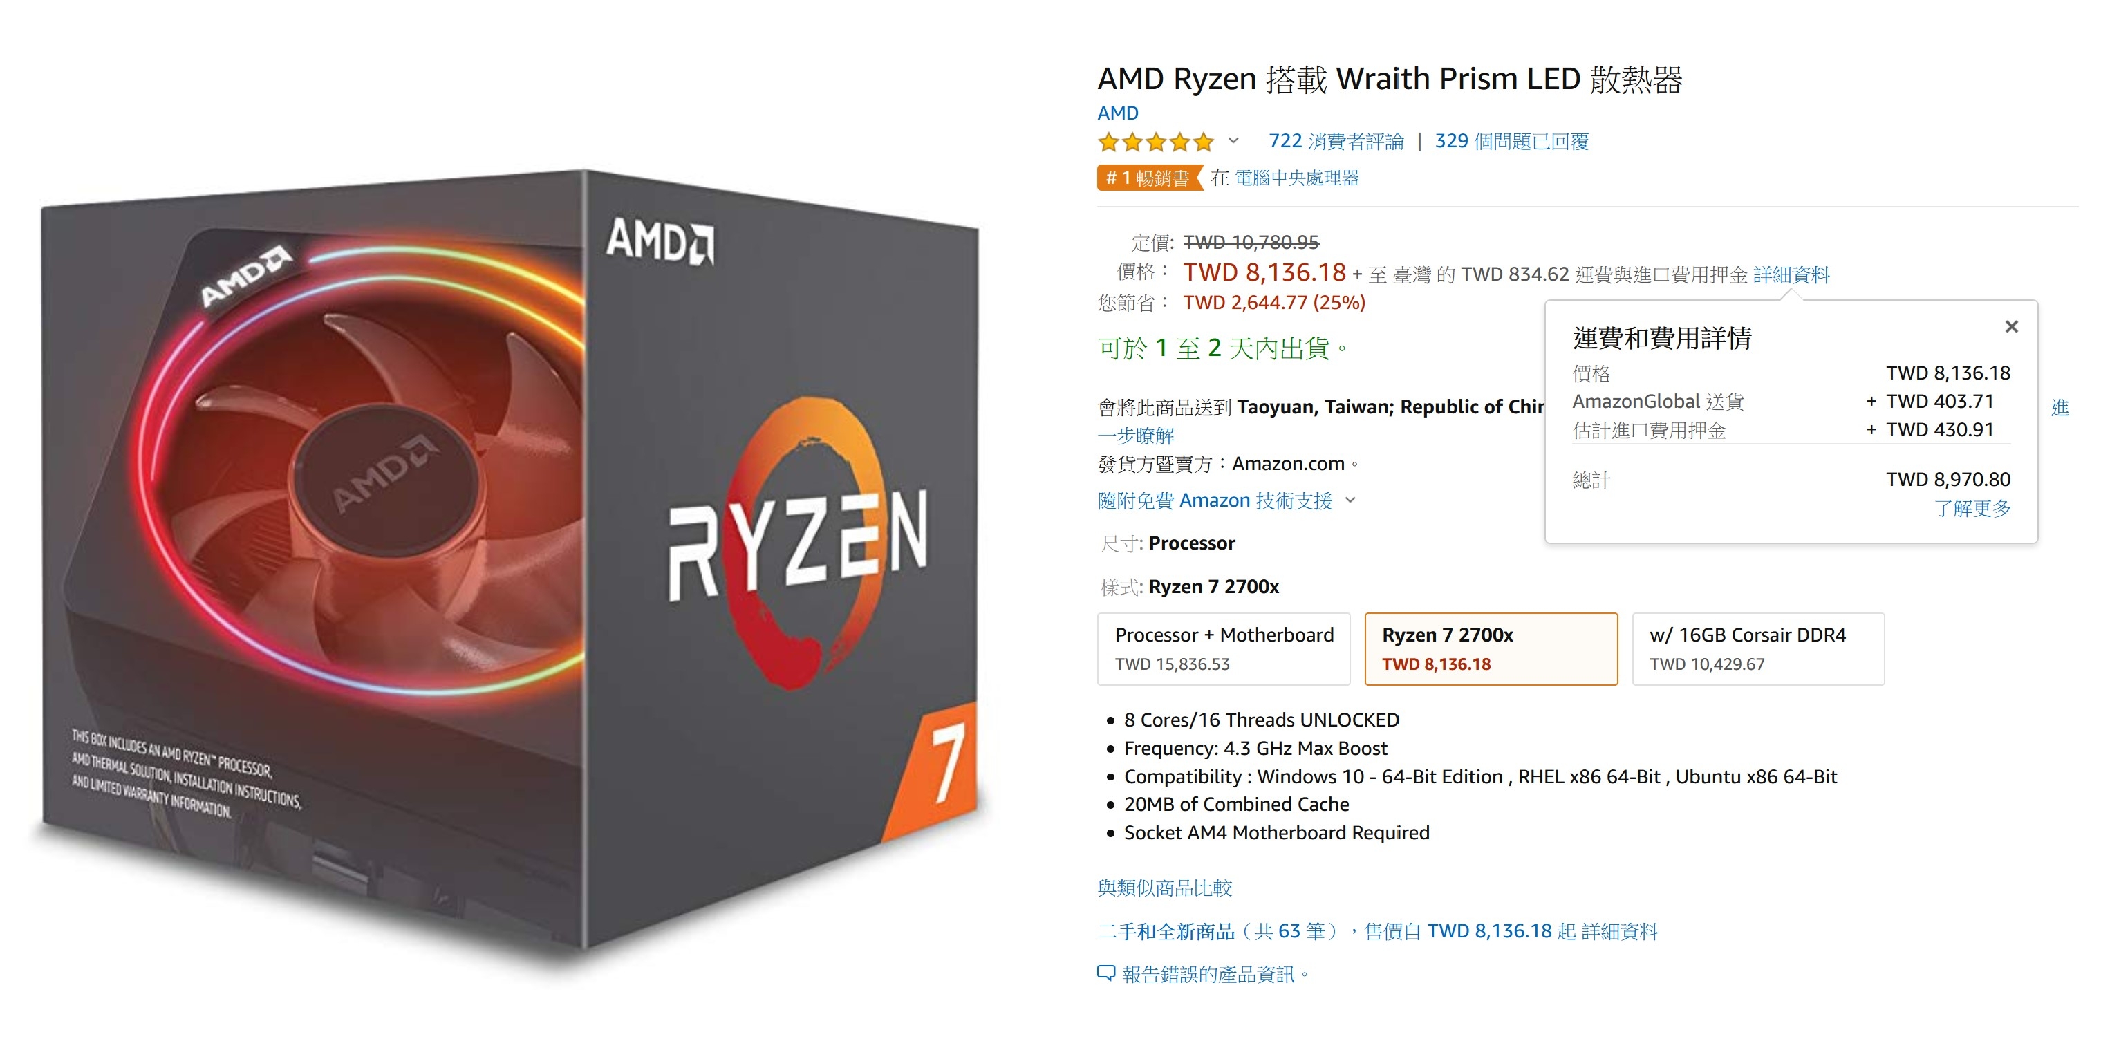Image resolution: width=2101 pixels, height=1039 pixels.
Task: Select the Processor + Motherboard style option
Action: point(1224,649)
